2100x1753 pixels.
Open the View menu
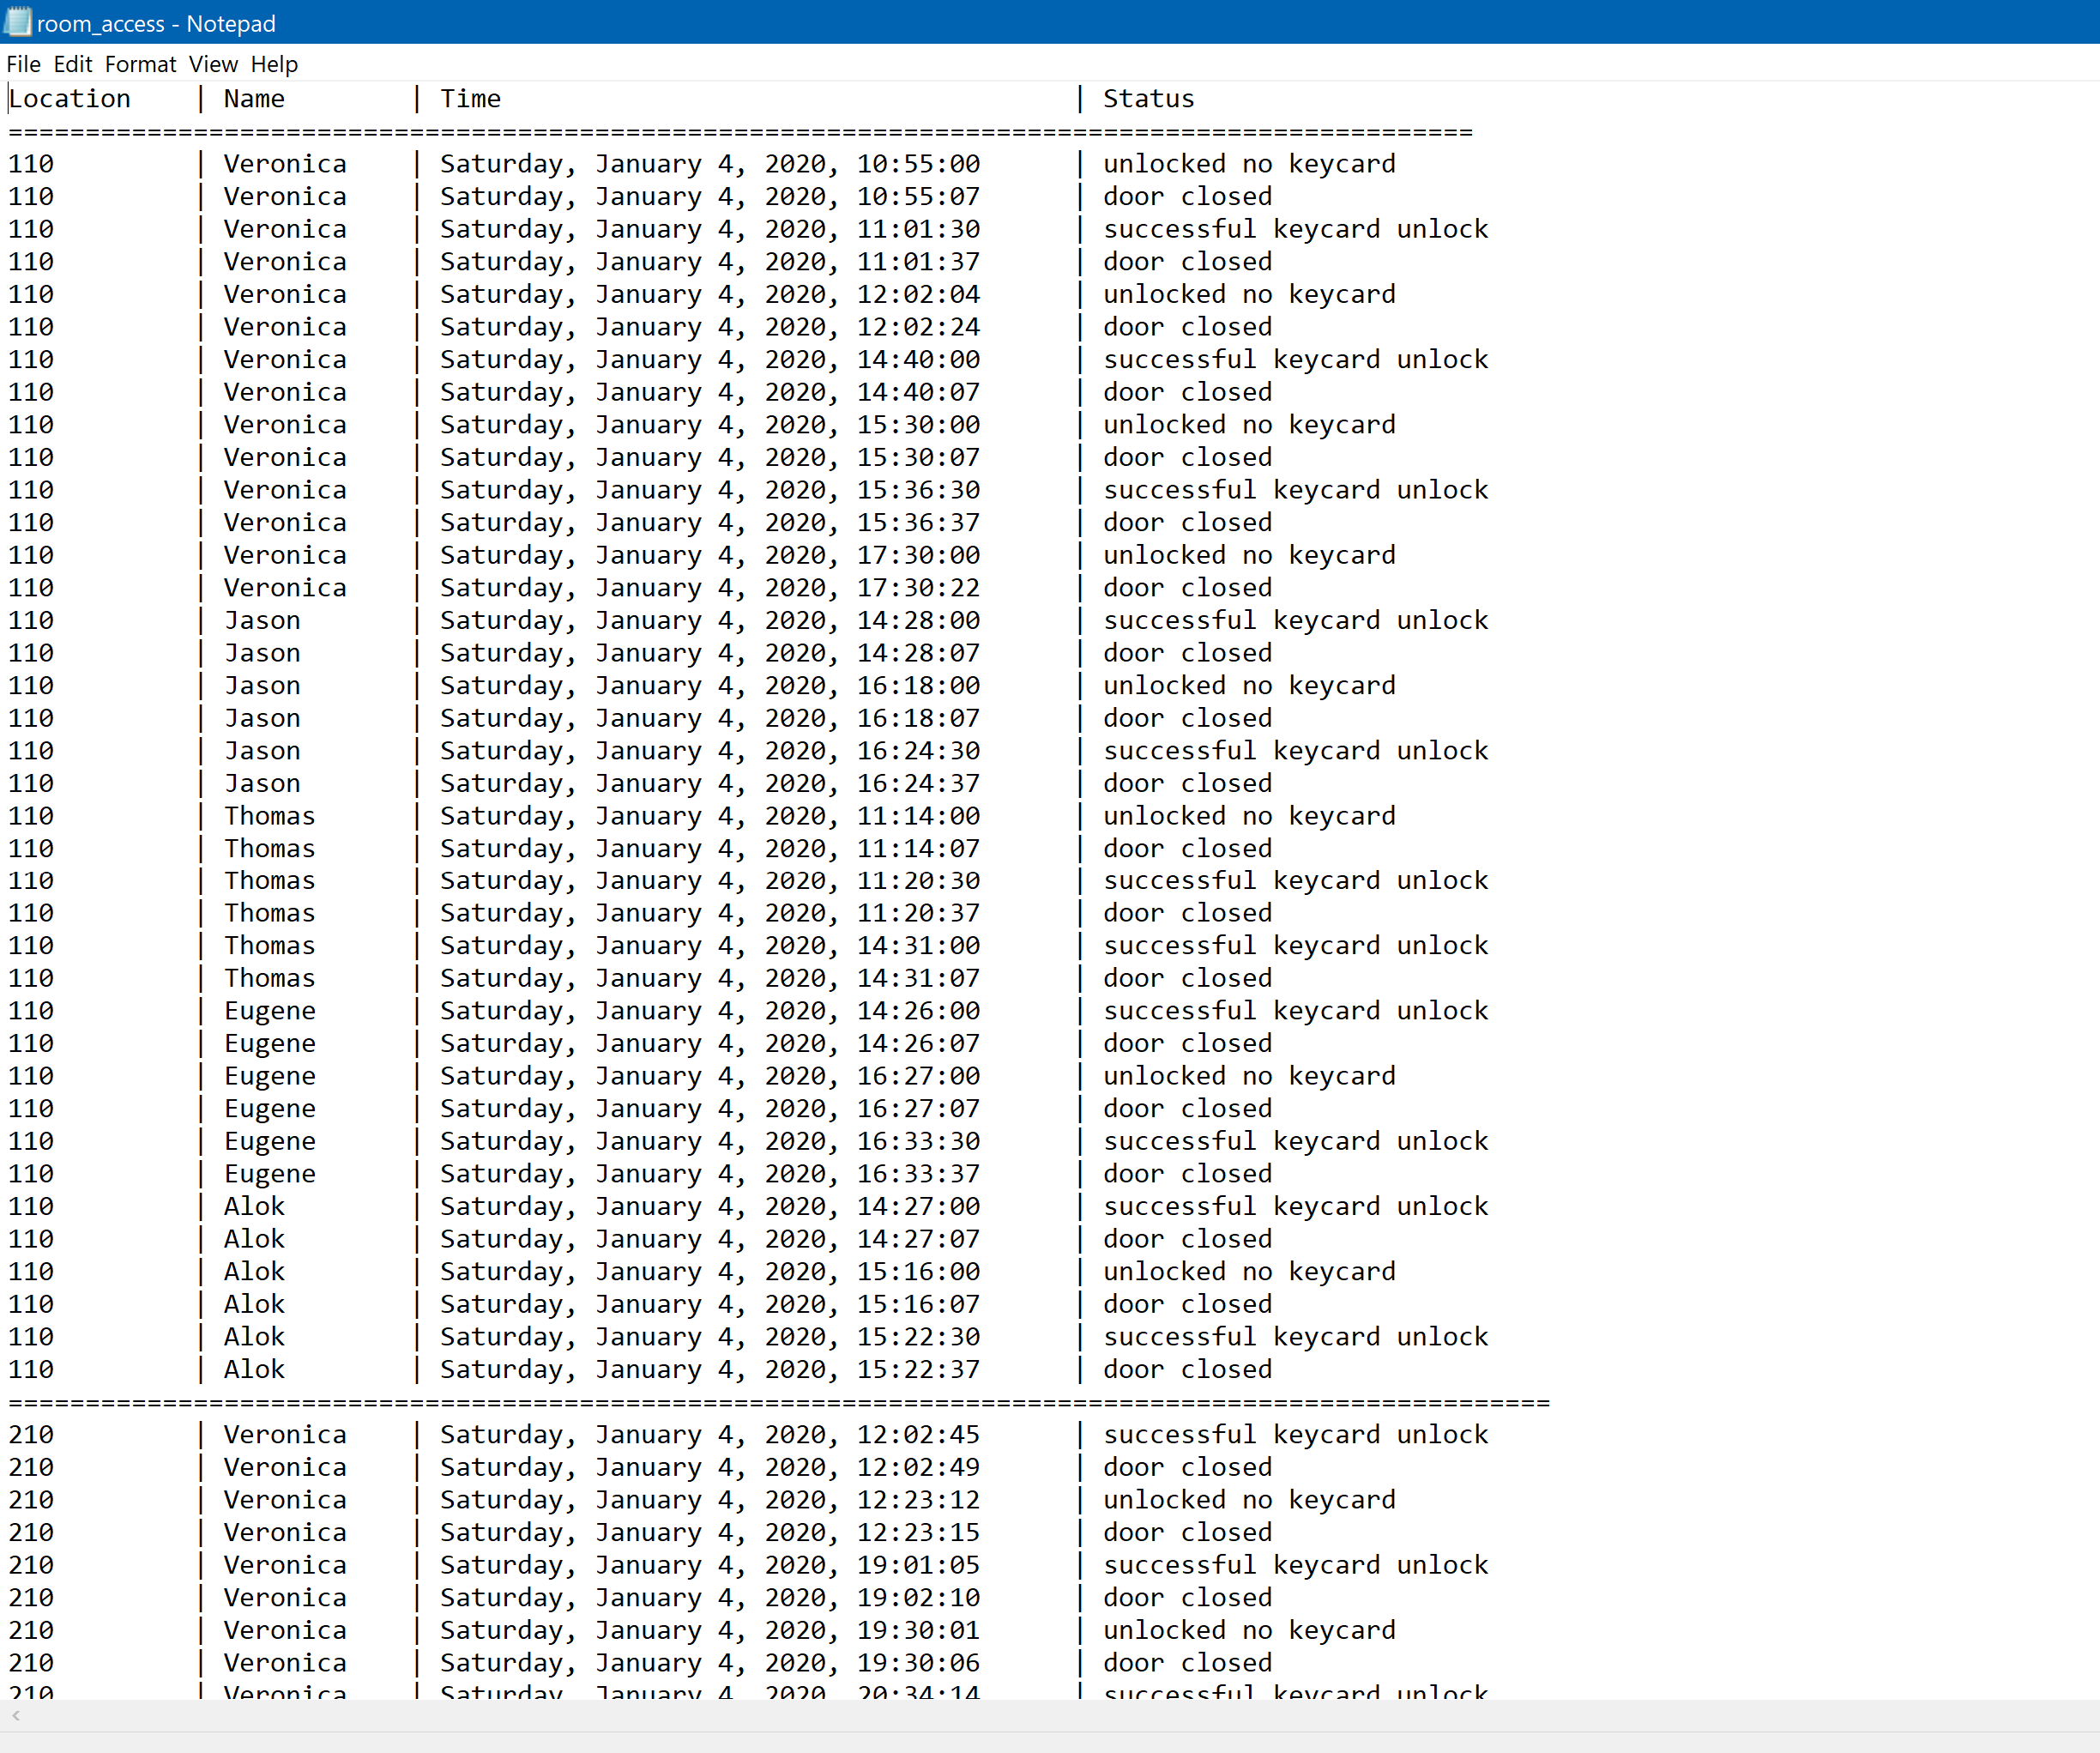pos(213,64)
